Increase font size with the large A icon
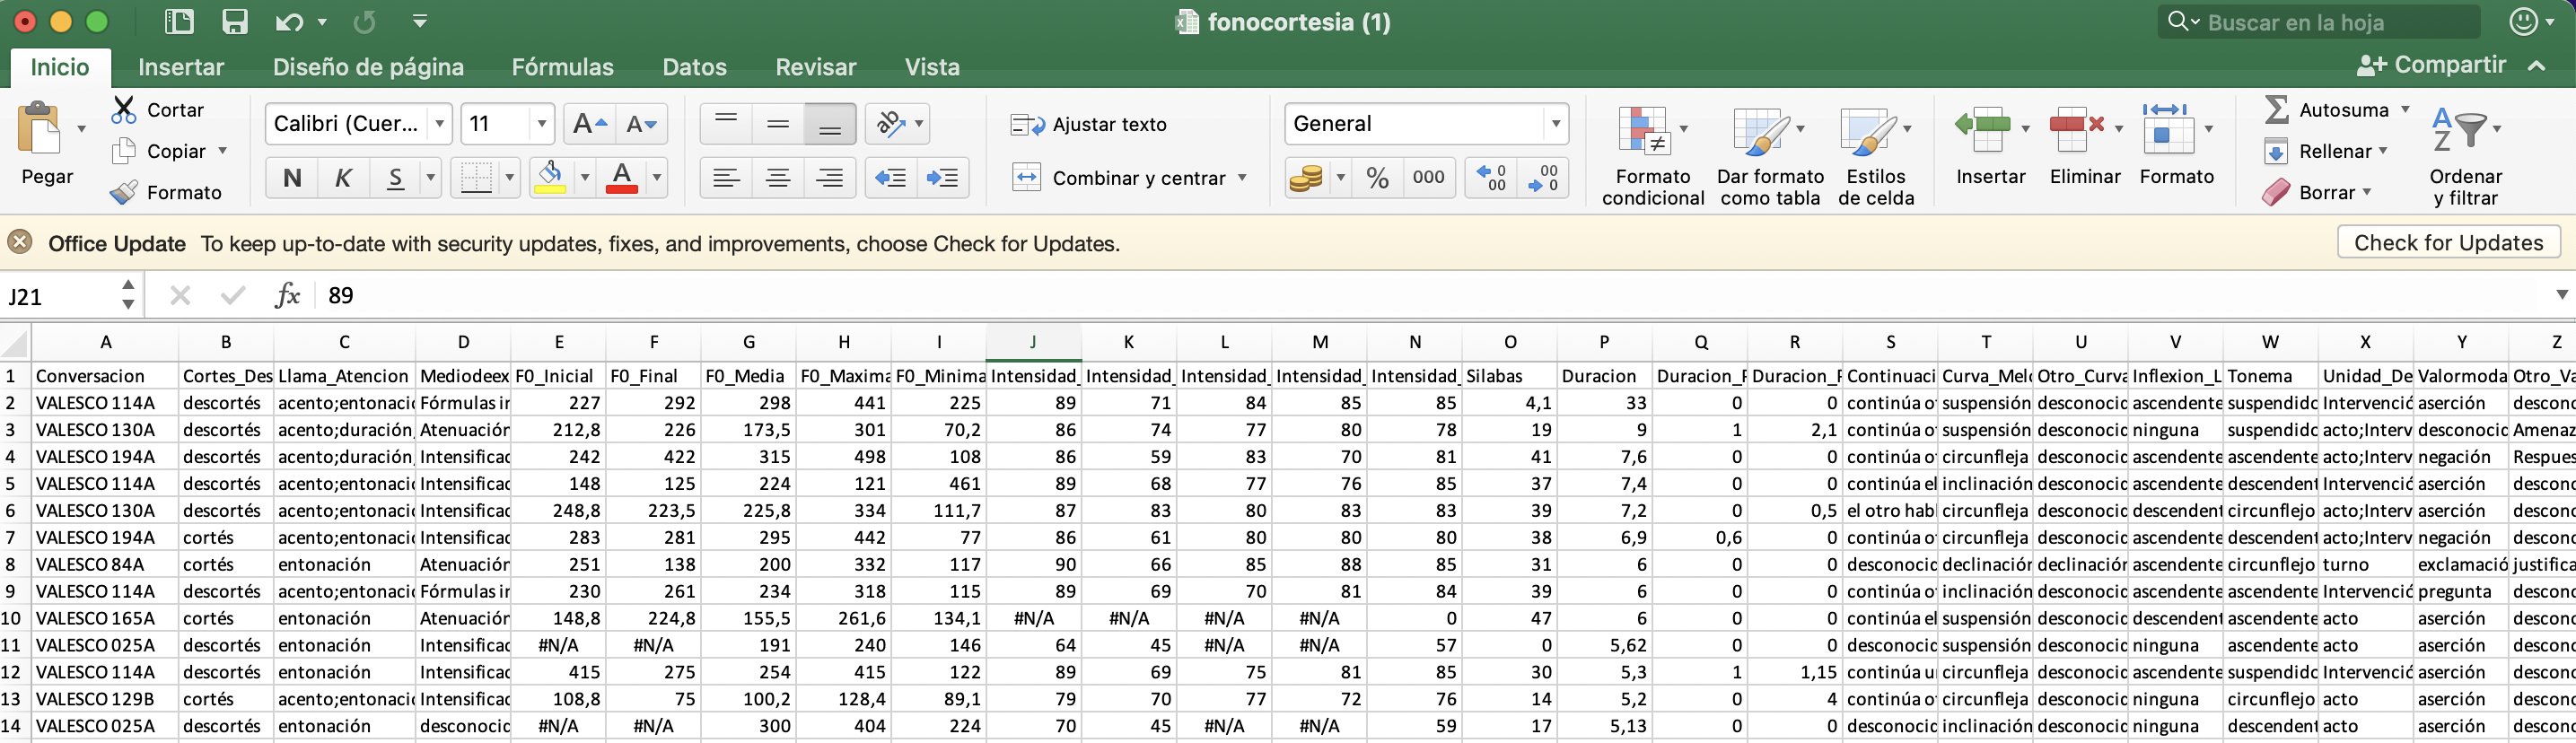 point(588,124)
